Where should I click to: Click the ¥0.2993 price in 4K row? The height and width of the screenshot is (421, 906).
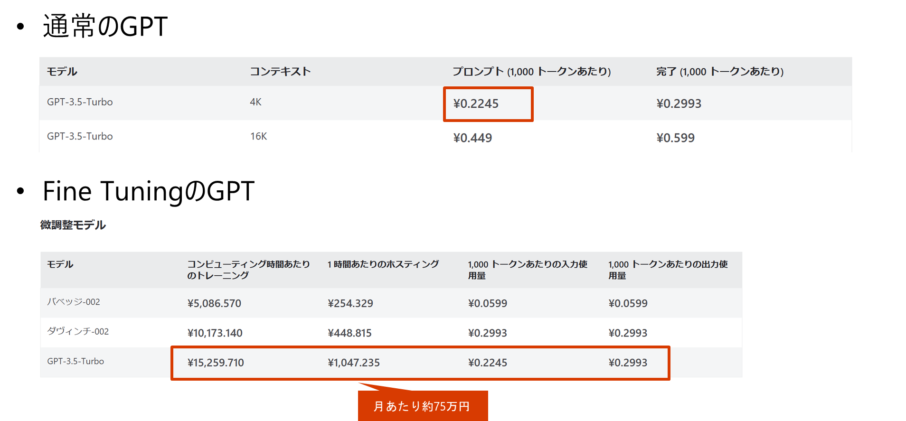coord(679,103)
